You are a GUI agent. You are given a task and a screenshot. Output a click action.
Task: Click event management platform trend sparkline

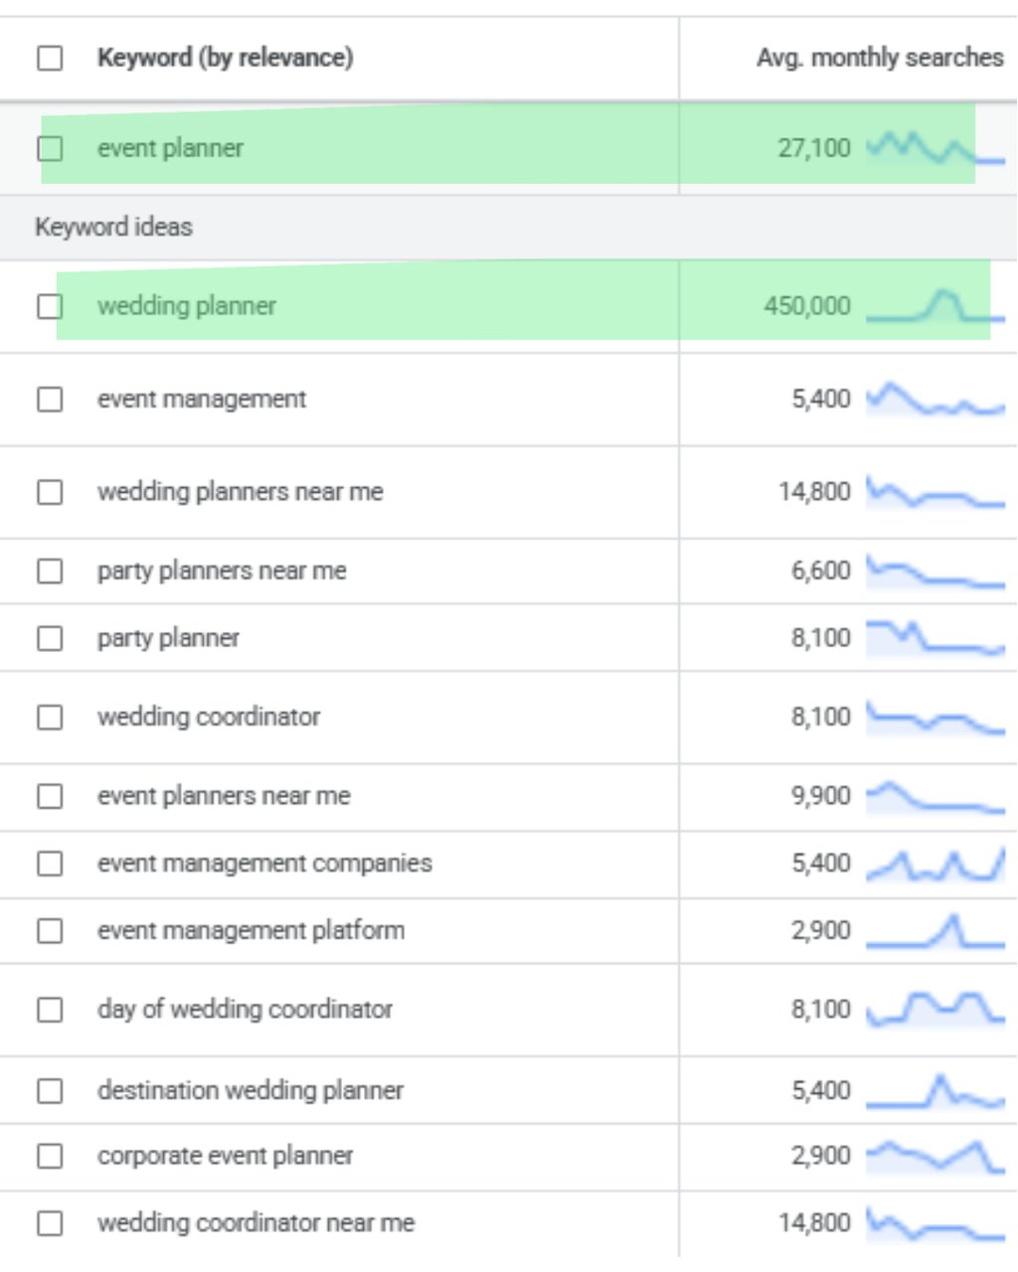(x=934, y=931)
